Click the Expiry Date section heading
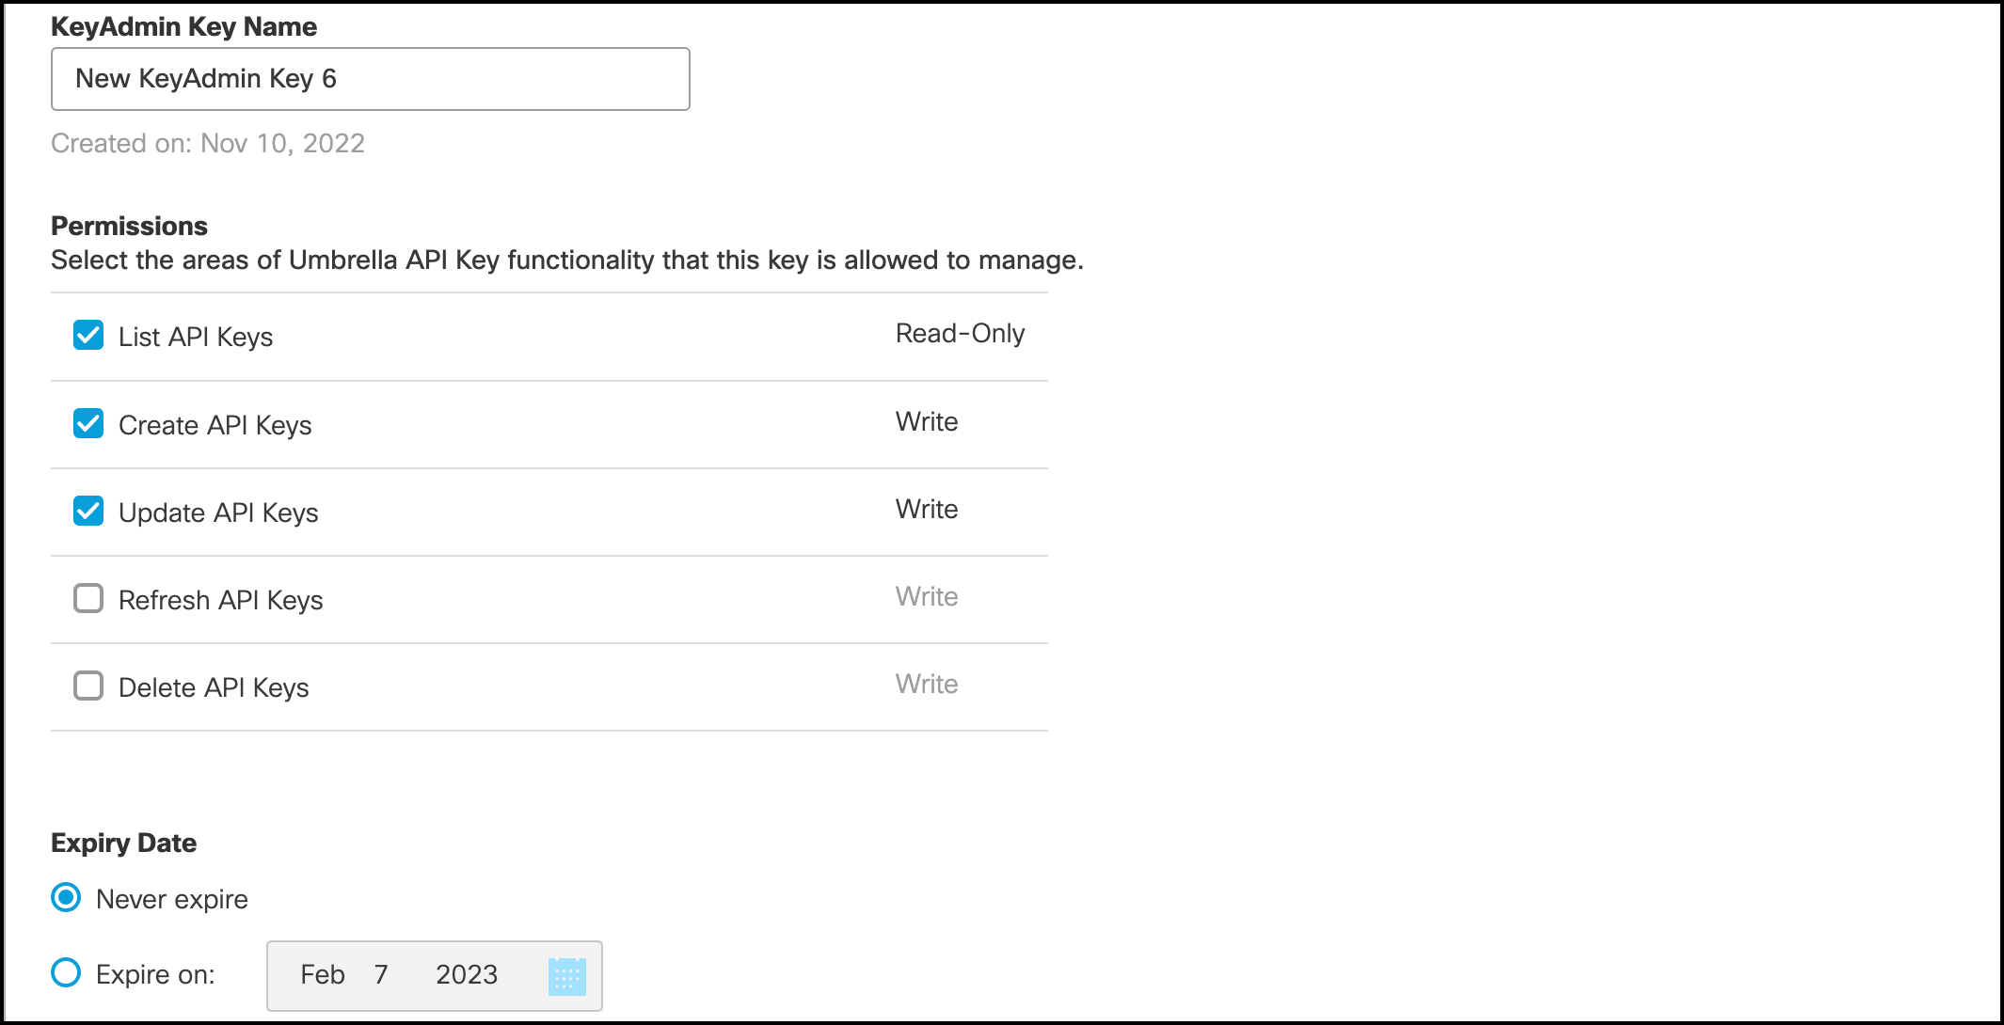Viewport: 2004px width, 1025px height. tap(123, 843)
